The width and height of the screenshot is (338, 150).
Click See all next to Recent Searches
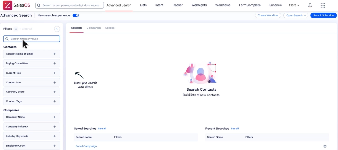coord(235,129)
